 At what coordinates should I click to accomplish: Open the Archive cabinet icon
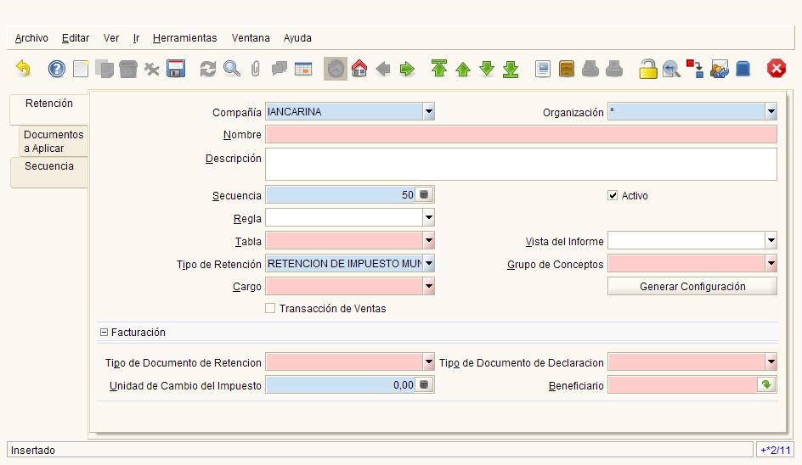567,69
